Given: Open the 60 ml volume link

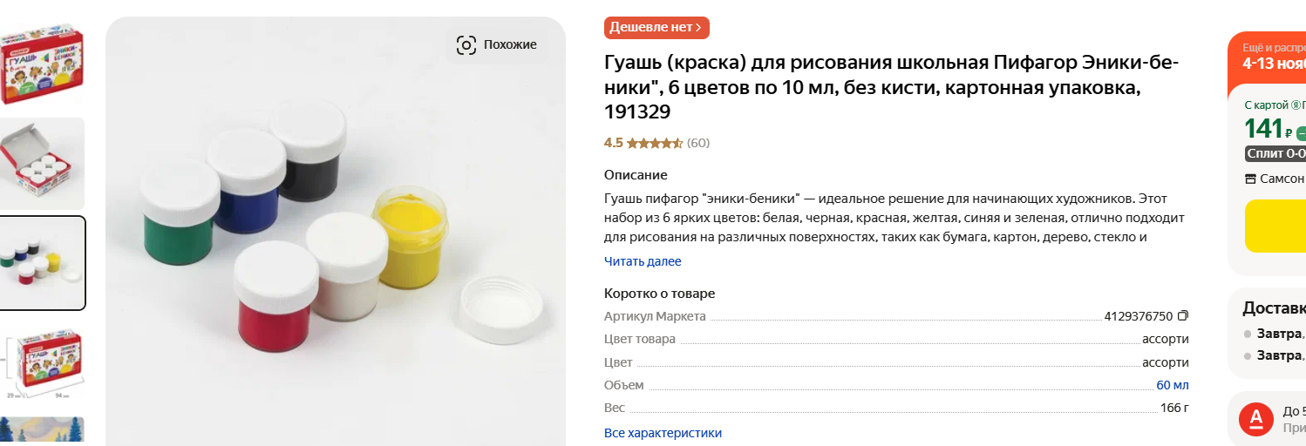Looking at the screenshot, I should (1172, 385).
